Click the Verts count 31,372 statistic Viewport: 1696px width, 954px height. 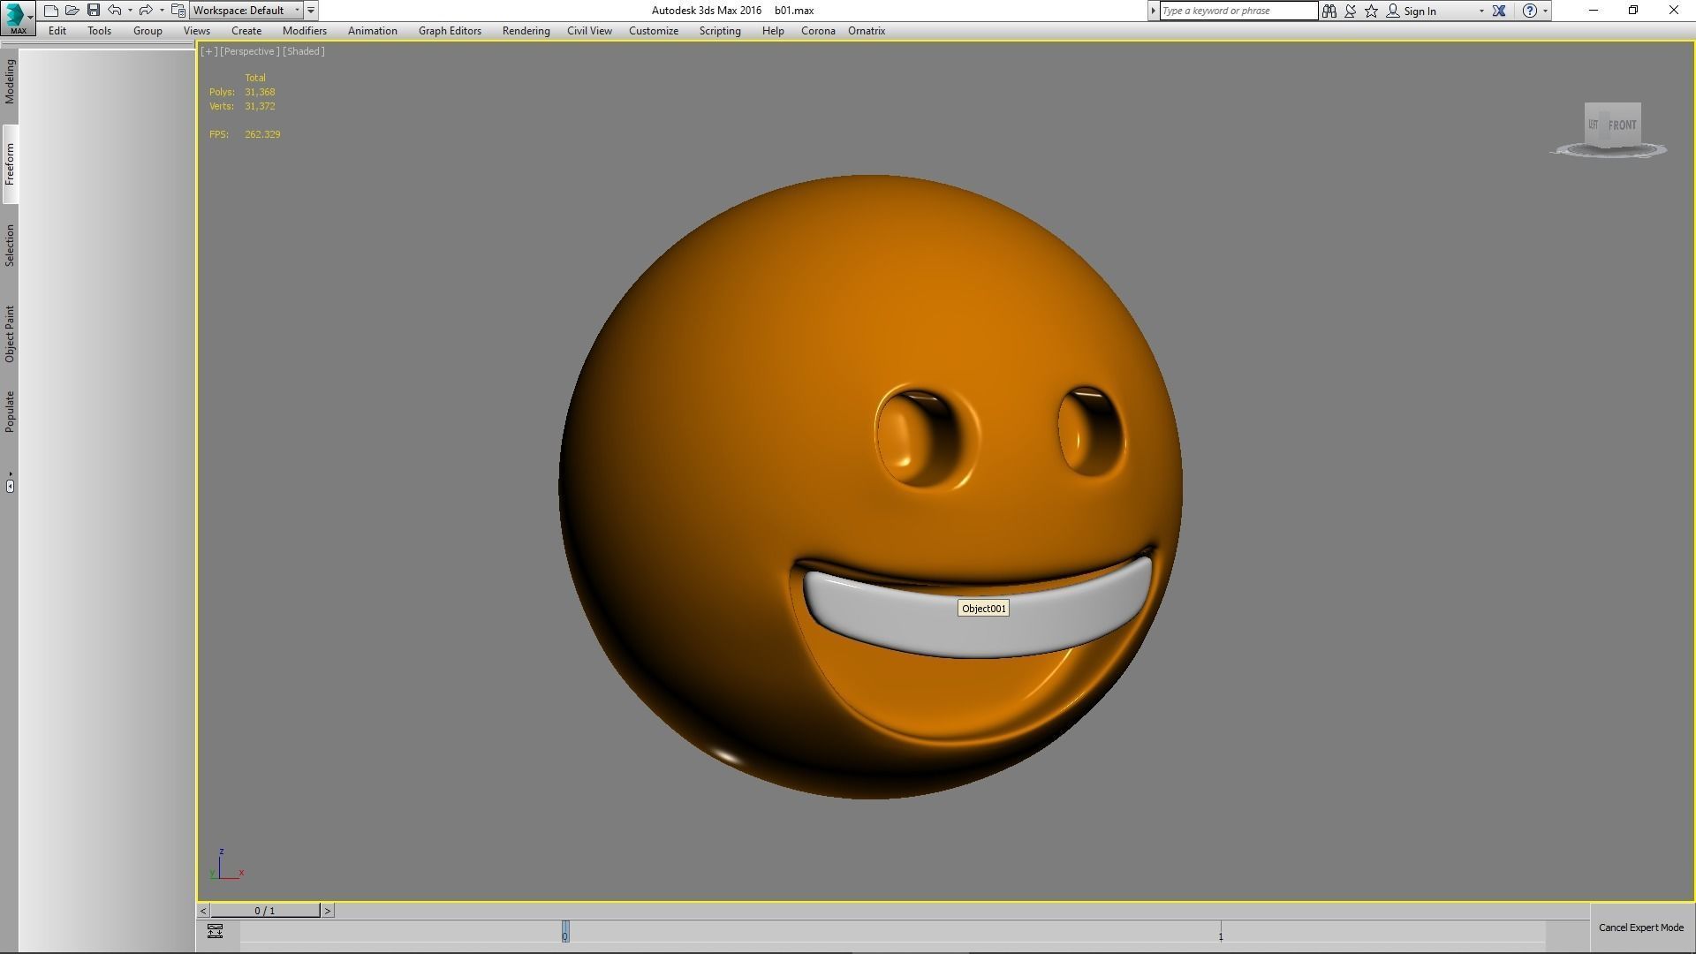(260, 106)
